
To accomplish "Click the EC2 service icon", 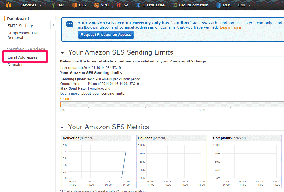I will click(74, 5).
